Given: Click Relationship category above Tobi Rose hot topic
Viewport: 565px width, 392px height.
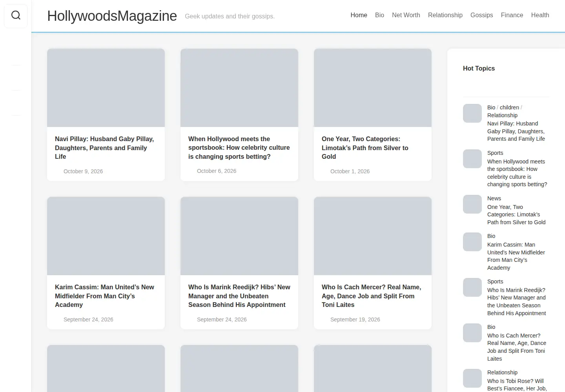Looking at the screenshot, I should (502, 372).
